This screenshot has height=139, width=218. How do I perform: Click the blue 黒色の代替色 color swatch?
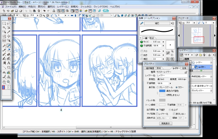click(162, 91)
